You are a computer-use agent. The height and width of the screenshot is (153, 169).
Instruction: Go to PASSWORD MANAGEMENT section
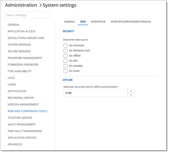click(25, 58)
